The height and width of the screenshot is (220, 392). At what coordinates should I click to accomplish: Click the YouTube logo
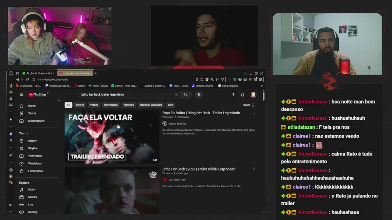[37, 95]
